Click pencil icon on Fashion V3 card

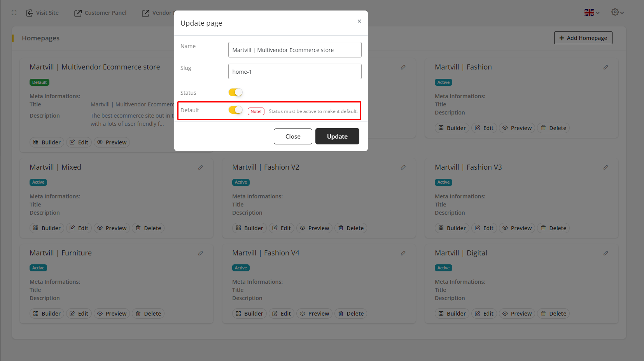[605, 167]
